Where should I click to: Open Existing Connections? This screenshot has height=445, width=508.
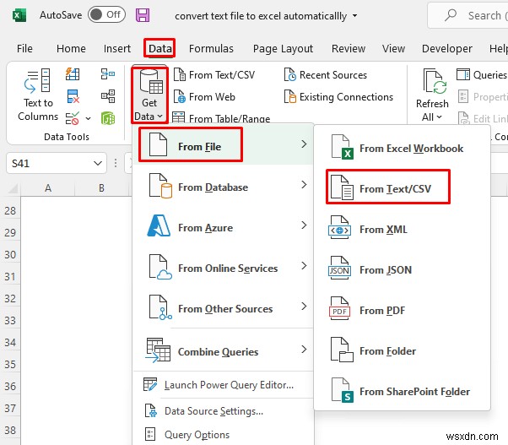(338, 97)
